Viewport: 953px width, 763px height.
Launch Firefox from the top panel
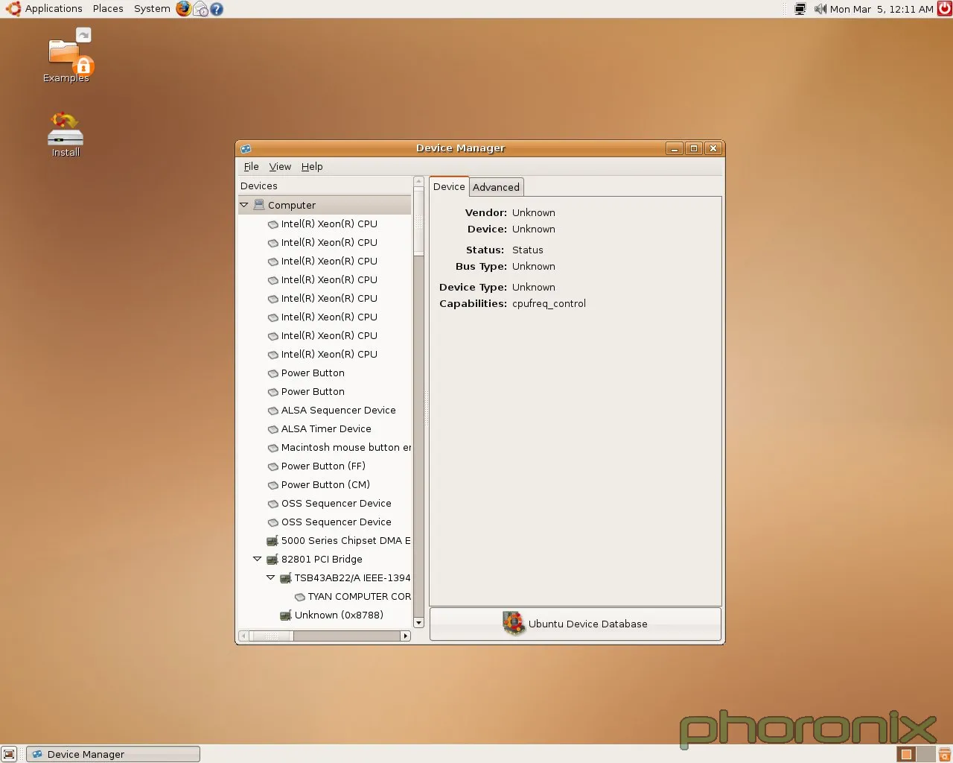pos(183,9)
